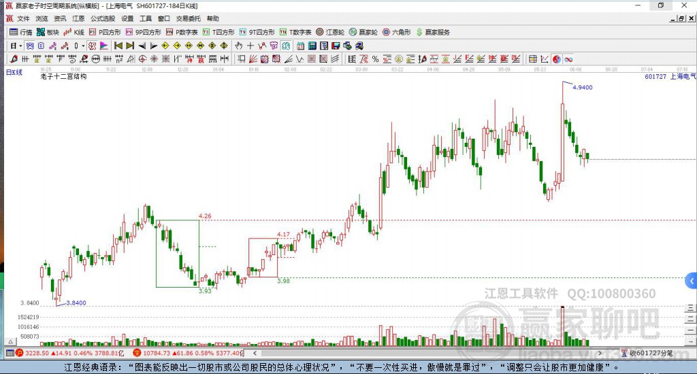Open the 六角形 hexagon tool
This screenshot has width=697, height=374.
tap(397, 32)
